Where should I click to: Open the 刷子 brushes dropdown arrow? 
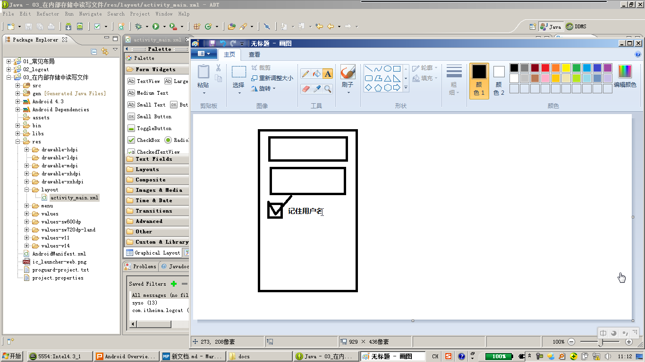[x=348, y=92]
